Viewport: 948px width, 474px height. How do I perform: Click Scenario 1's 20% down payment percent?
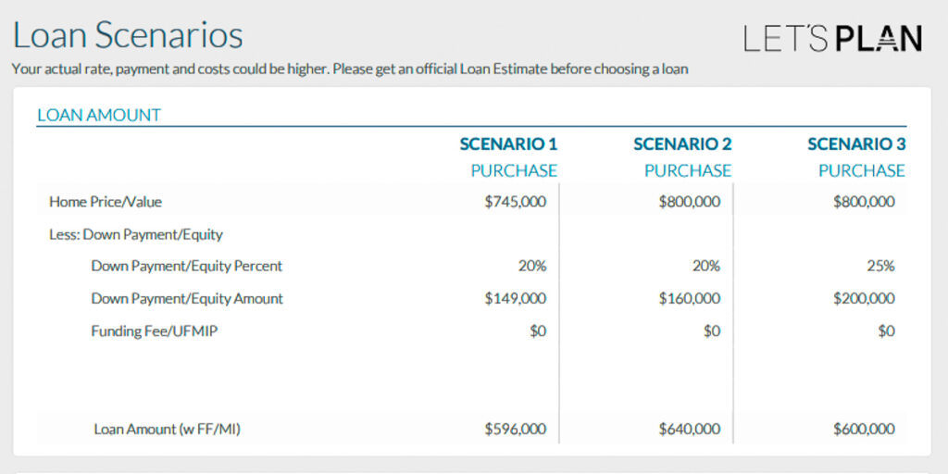pyautogui.click(x=532, y=267)
